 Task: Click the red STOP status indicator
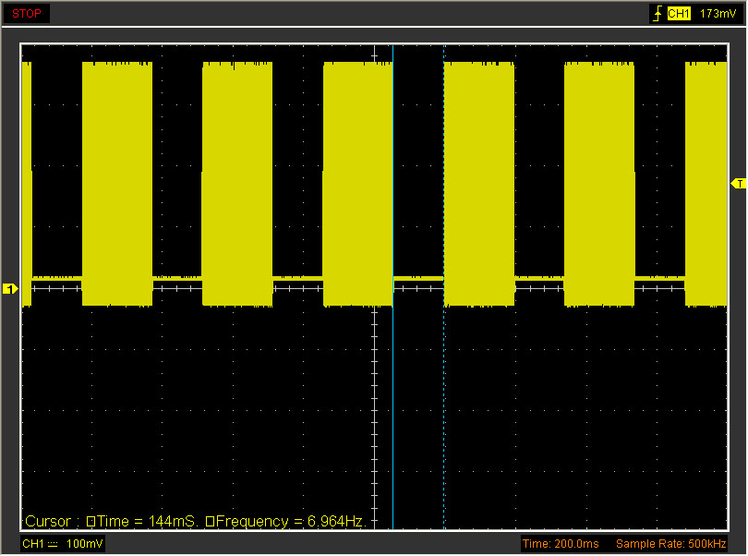(26, 14)
